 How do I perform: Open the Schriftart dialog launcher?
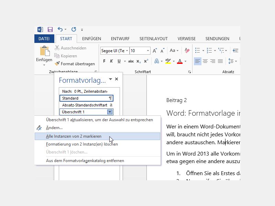click(x=190, y=72)
